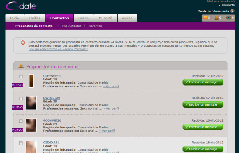
Task: Open the Ayuda tab
Action: tap(127, 18)
